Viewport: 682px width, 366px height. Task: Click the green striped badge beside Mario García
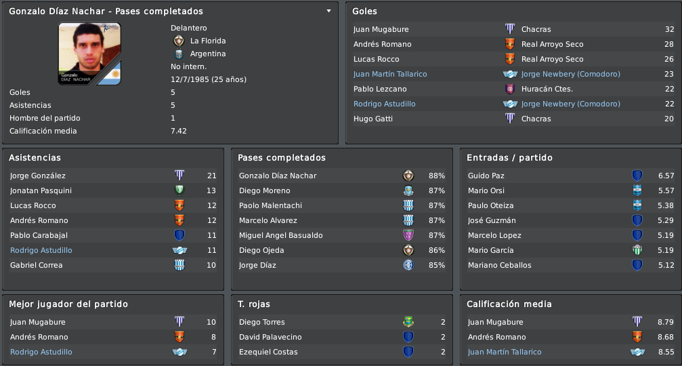tap(637, 250)
